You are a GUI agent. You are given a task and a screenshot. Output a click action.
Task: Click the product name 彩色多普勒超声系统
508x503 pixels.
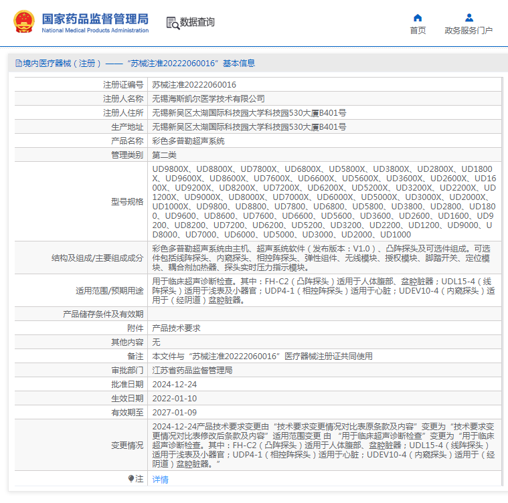[x=188, y=141]
